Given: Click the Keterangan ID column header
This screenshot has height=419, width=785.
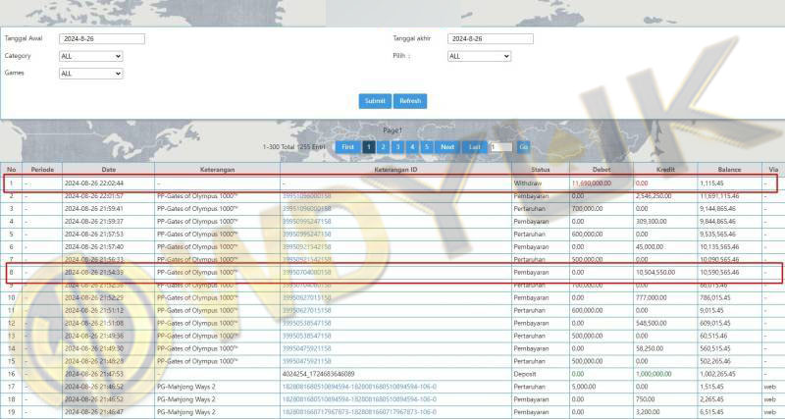Looking at the screenshot, I should 395,170.
